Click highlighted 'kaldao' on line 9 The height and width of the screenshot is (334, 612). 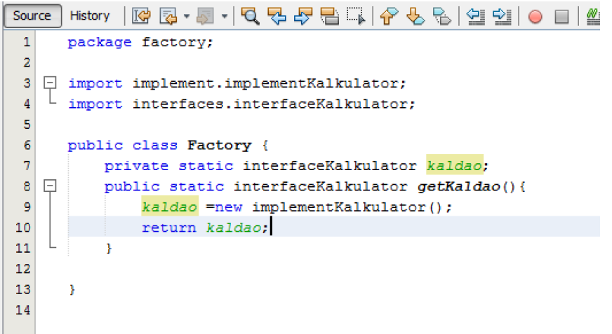(170, 207)
